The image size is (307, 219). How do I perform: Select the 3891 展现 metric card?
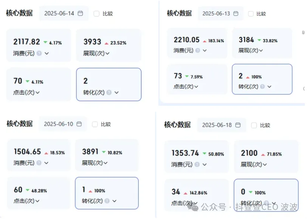coord(107,155)
